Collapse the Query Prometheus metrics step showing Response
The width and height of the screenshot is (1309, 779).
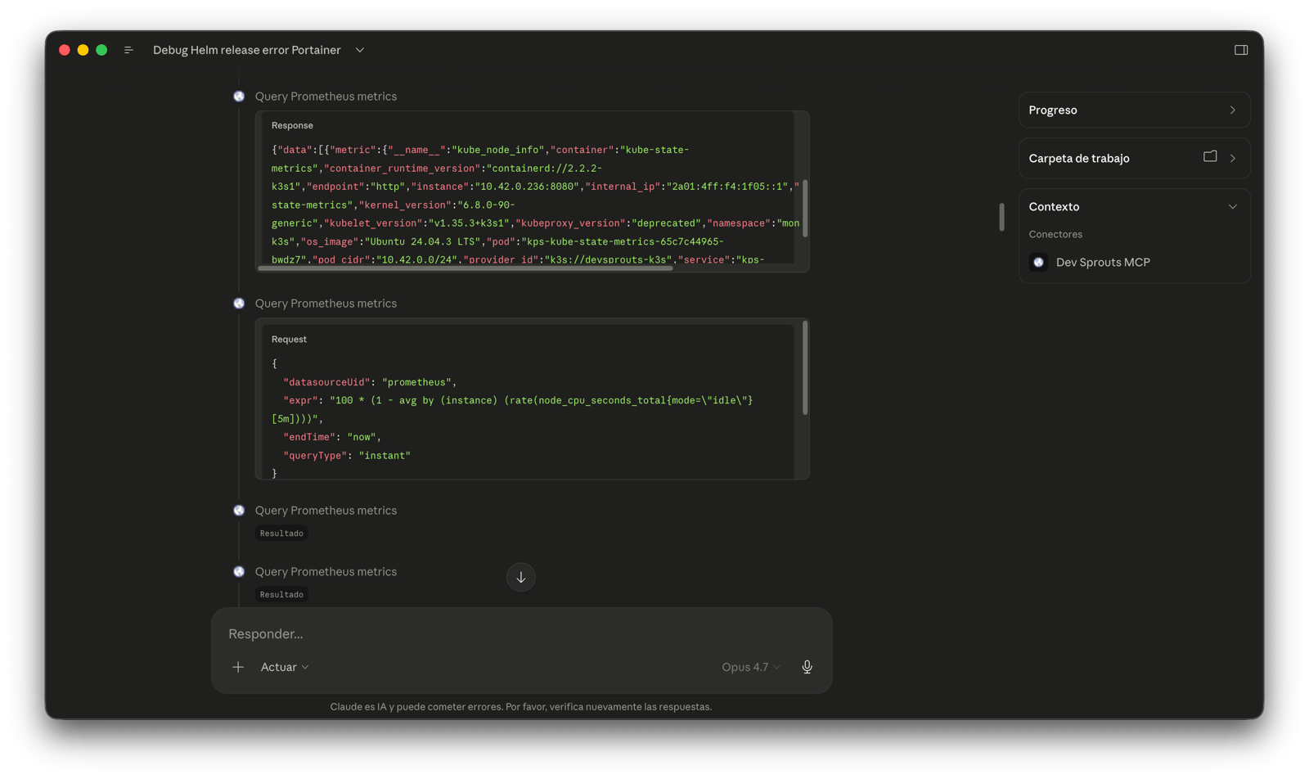pyautogui.click(x=326, y=97)
